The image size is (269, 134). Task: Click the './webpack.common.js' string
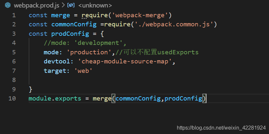point(174,24)
